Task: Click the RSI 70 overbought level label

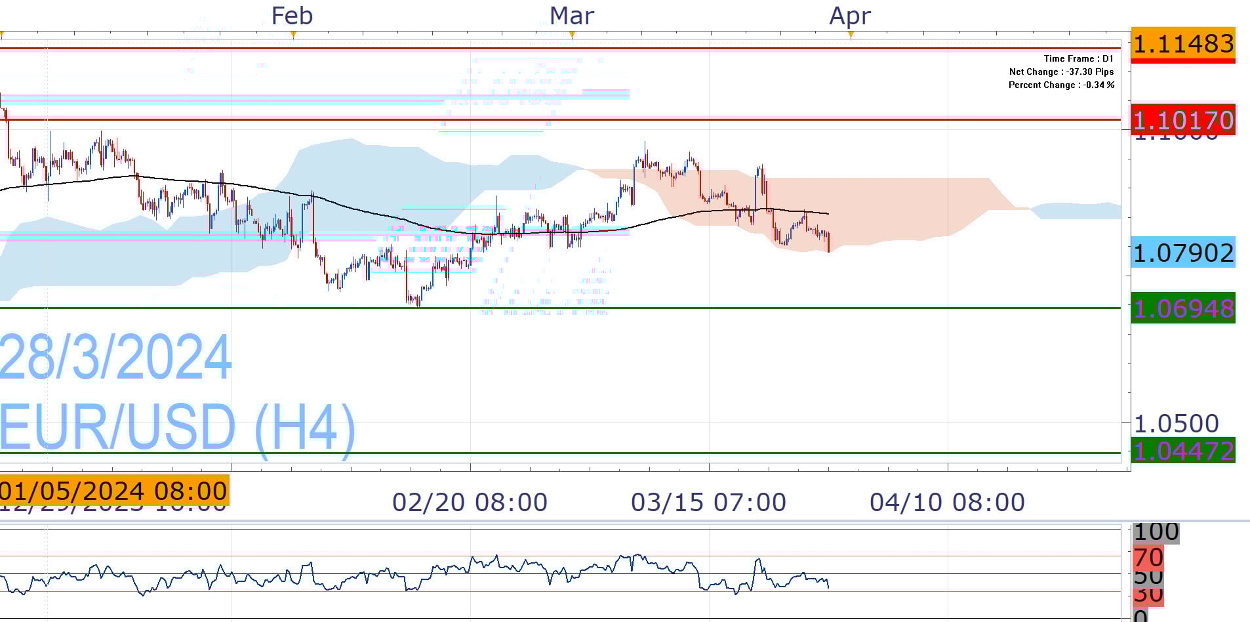Action: [1148, 558]
